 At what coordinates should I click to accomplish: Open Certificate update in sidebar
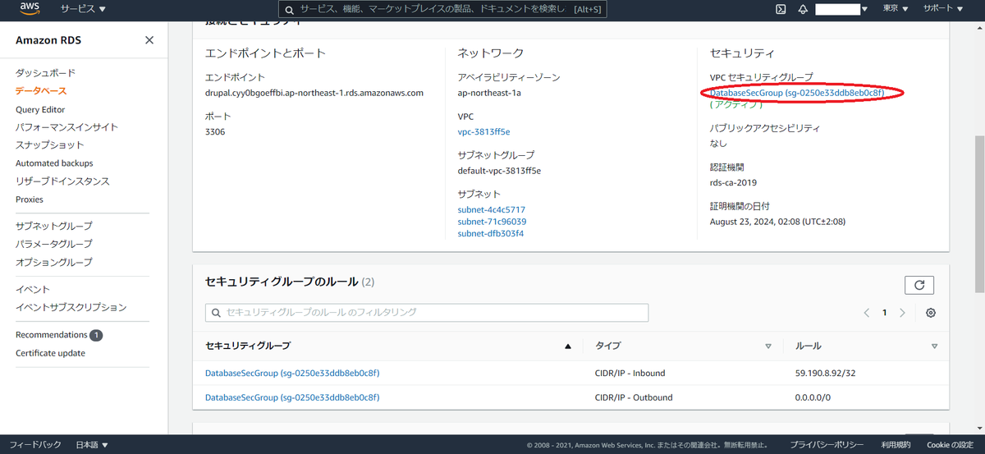[50, 353]
